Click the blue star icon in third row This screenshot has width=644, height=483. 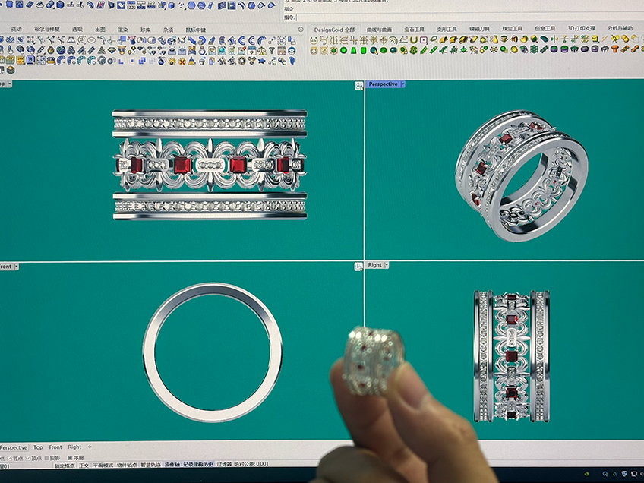(261, 61)
